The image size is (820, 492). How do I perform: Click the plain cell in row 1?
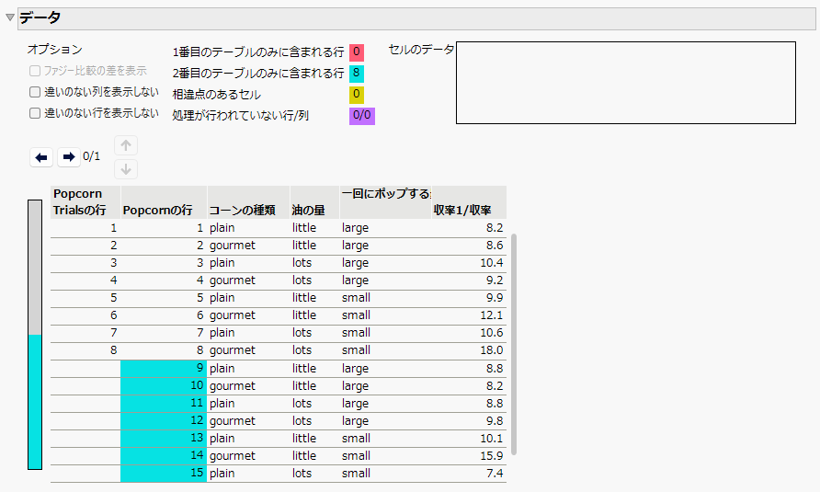tap(222, 228)
